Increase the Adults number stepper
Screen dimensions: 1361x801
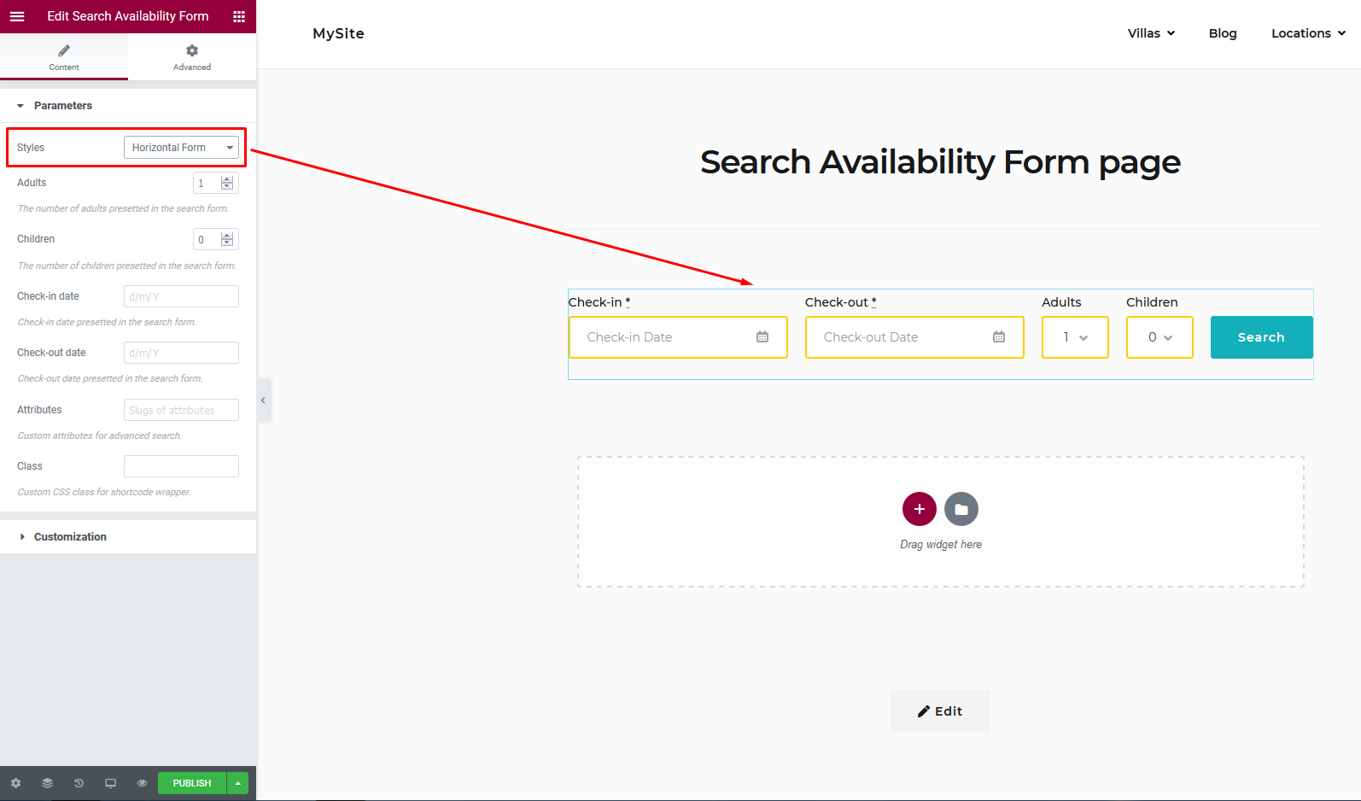[x=227, y=179]
